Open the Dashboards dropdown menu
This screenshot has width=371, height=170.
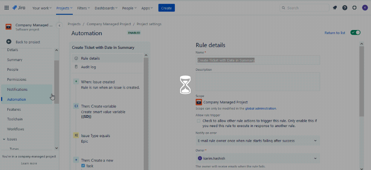point(106,8)
